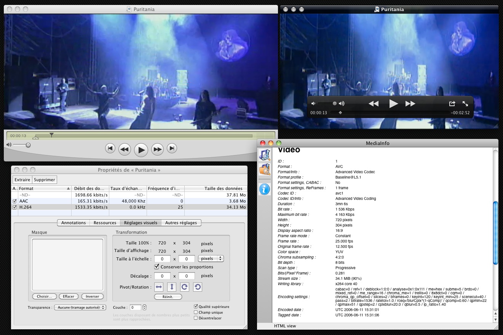This screenshot has height=335, width=503.
Task: Open the Transparence dropdown
Action: pos(80,307)
